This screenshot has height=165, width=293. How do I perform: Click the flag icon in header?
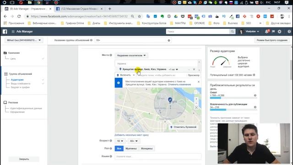click(x=273, y=32)
